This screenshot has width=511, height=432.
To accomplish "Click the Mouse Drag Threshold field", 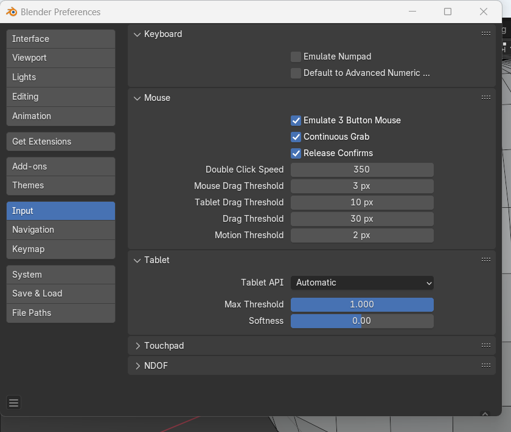I will (362, 186).
